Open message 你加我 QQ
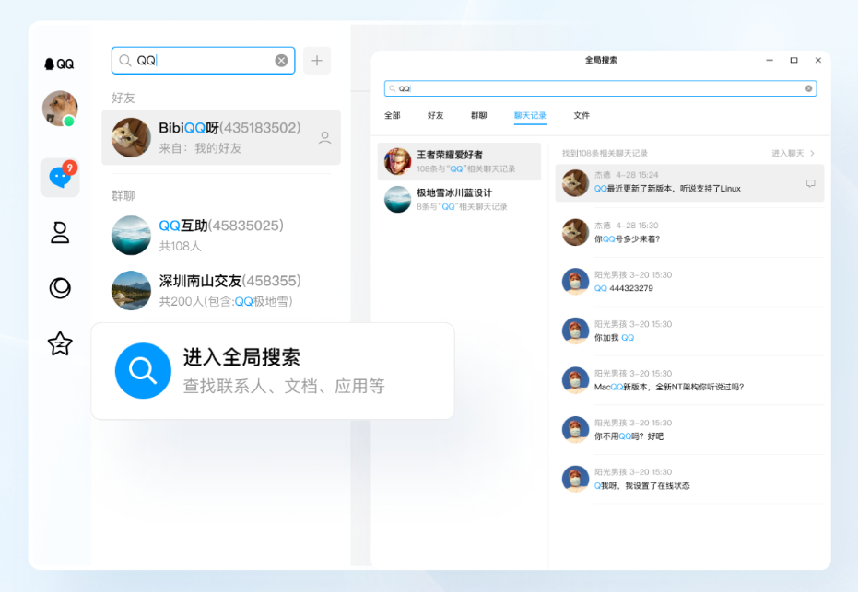The image size is (858, 592). (689, 331)
